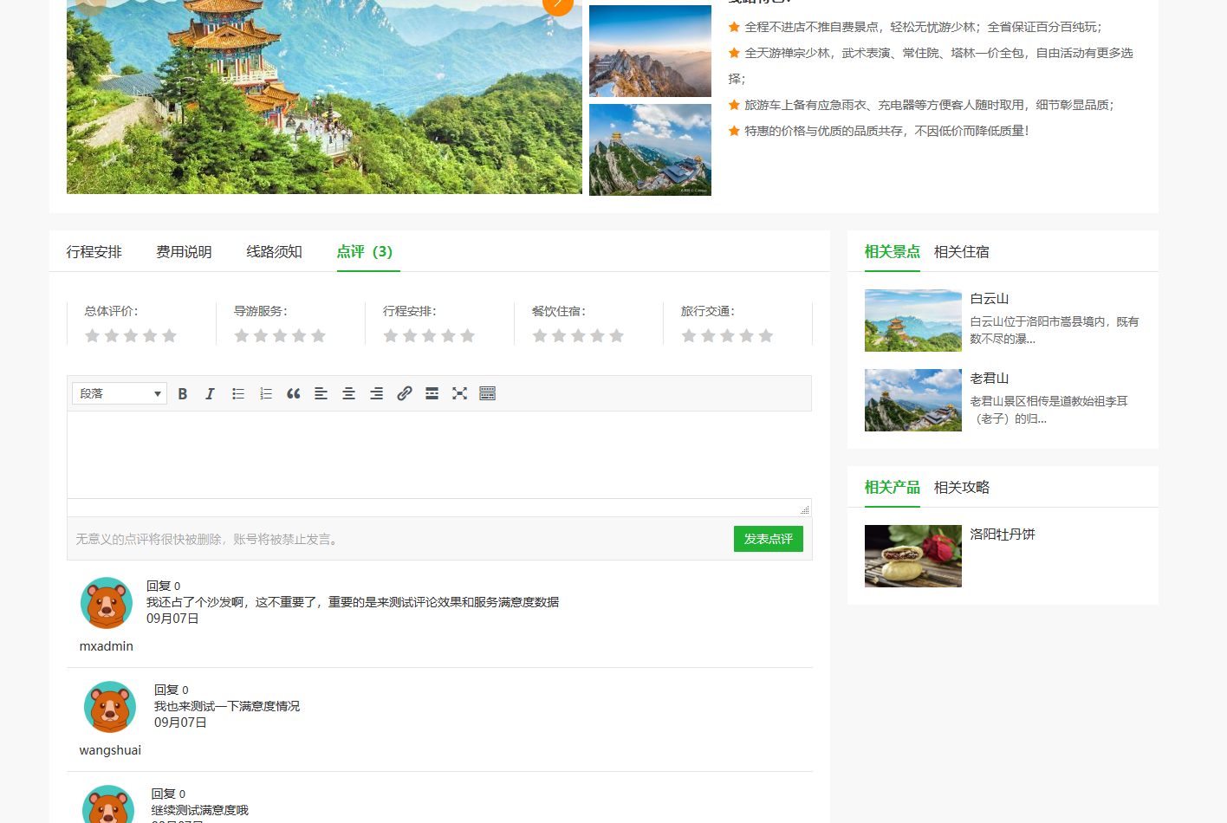Switch sidebar to 相关住宿 tab

point(962,252)
